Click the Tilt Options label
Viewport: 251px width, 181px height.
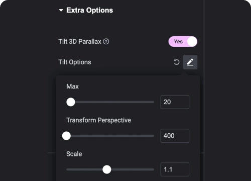coord(75,62)
